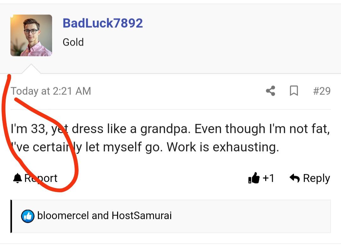Like the post with thumbs-up icon
This screenshot has width=341, height=248.
point(254,179)
